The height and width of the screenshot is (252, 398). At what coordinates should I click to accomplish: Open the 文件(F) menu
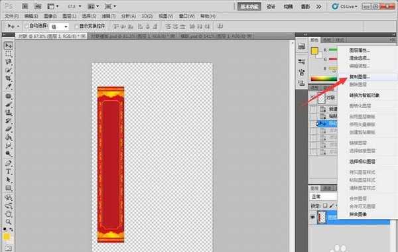[12, 16]
